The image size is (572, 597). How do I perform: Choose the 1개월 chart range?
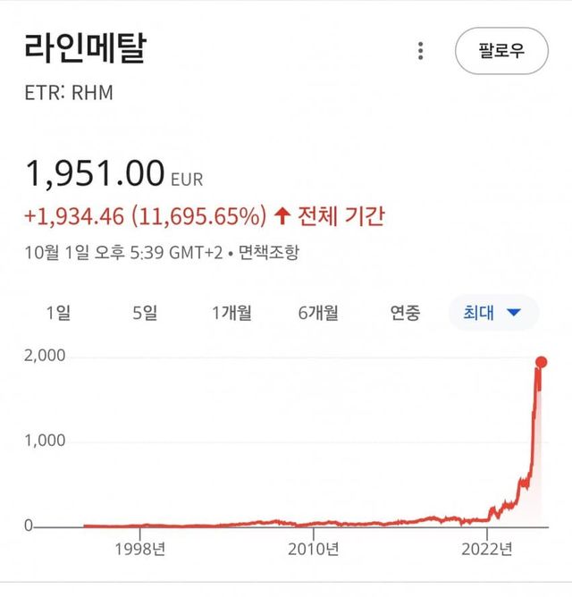pyautogui.click(x=231, y=313)
